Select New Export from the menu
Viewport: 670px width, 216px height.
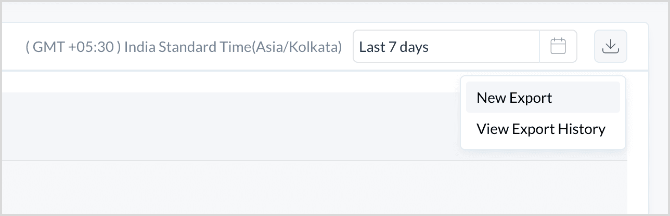[x=543, y=97]
